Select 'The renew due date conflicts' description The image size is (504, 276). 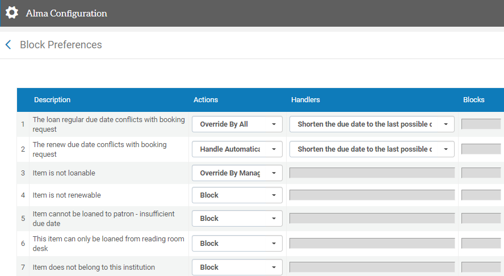(100, 149)
